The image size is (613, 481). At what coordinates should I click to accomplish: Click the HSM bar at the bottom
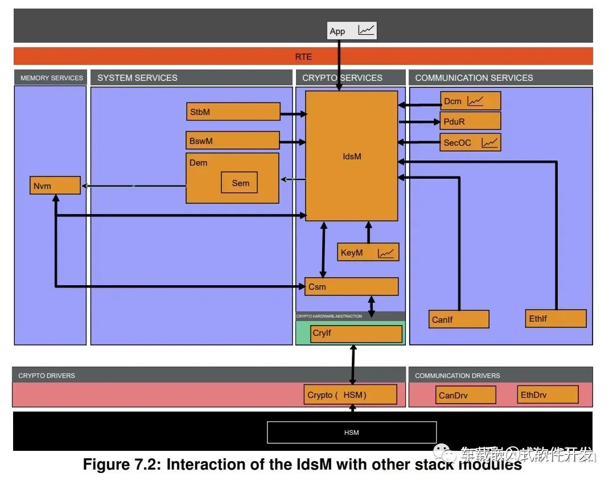point(351,432)
